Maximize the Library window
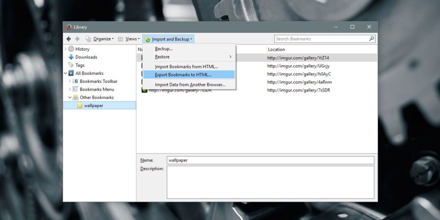The image size is (440, 220). click(x=352, y=27)
